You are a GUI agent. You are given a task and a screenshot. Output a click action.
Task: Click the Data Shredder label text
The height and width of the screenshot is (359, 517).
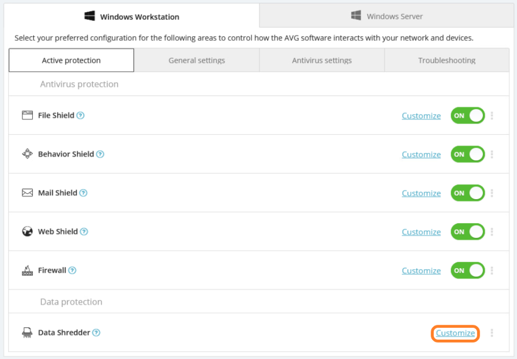[64, 332]
